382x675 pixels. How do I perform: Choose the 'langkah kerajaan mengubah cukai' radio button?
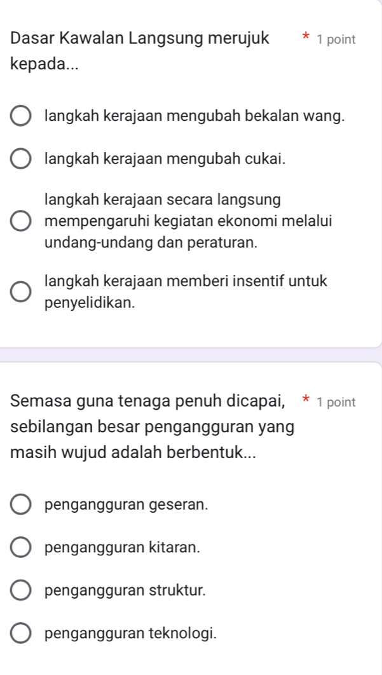[x=21, y=159]
